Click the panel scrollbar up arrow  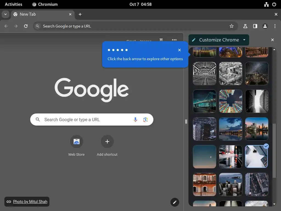coord(274,49)
